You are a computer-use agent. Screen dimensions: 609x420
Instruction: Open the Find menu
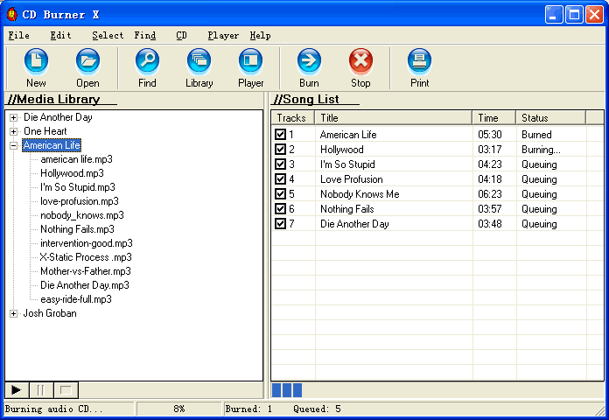(145, 35)
